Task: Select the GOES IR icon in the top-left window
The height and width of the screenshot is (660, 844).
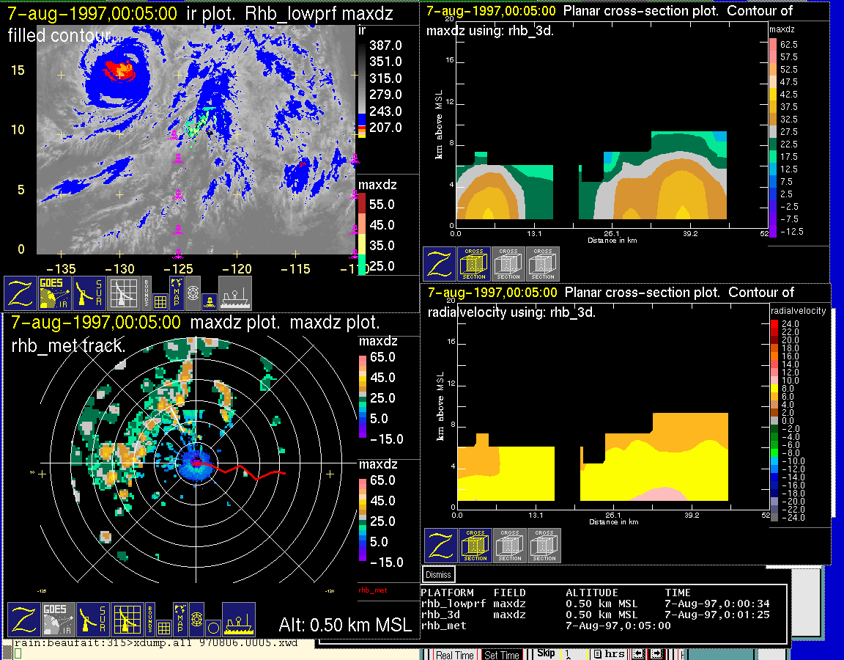Action: coord(55,293)
